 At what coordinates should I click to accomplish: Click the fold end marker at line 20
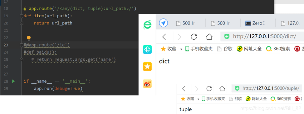(22, 23)
